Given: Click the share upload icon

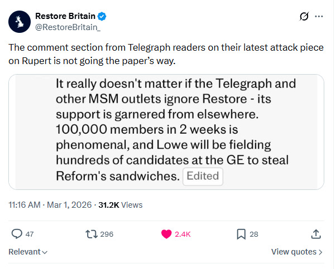Looking at the screenshot, I should 315,234.
